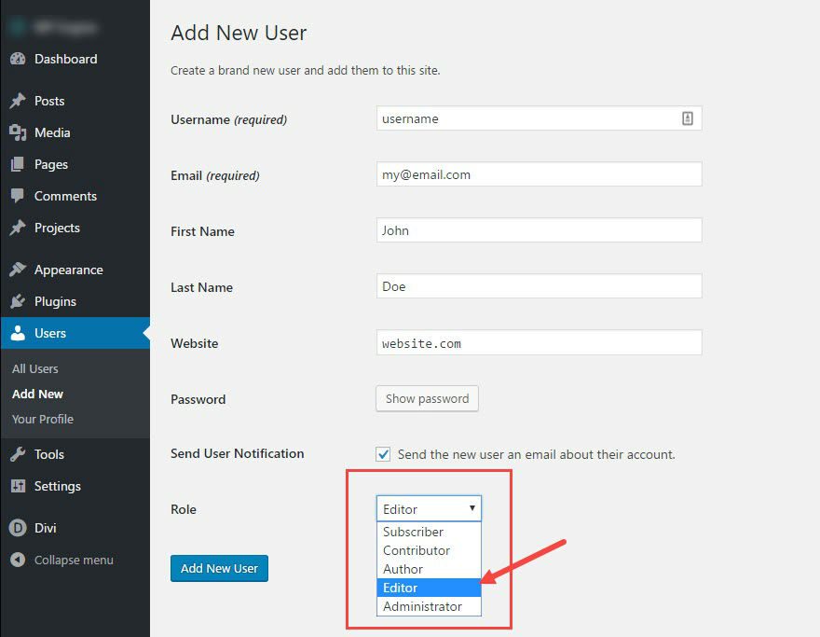Select Subscriber in the Role list
This screenshot has width=820, height=637.
point(413,532)
